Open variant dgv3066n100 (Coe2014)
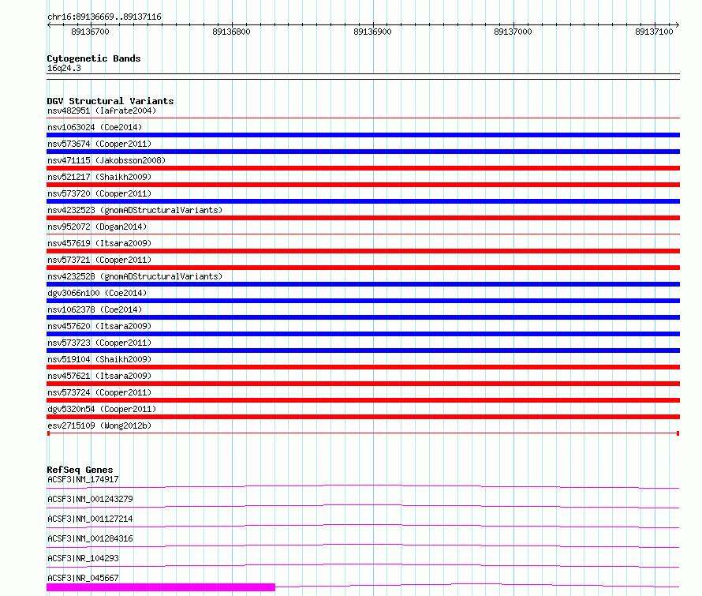The image size is (702, 596). 97,293
